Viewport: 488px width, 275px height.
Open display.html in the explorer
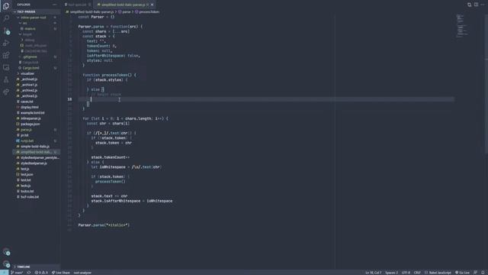click(37, 107)
